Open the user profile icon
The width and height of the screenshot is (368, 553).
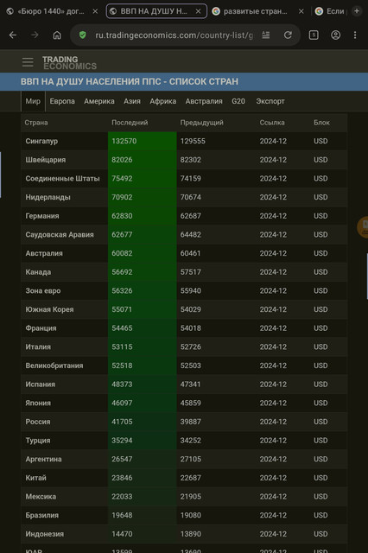point(335,35)
